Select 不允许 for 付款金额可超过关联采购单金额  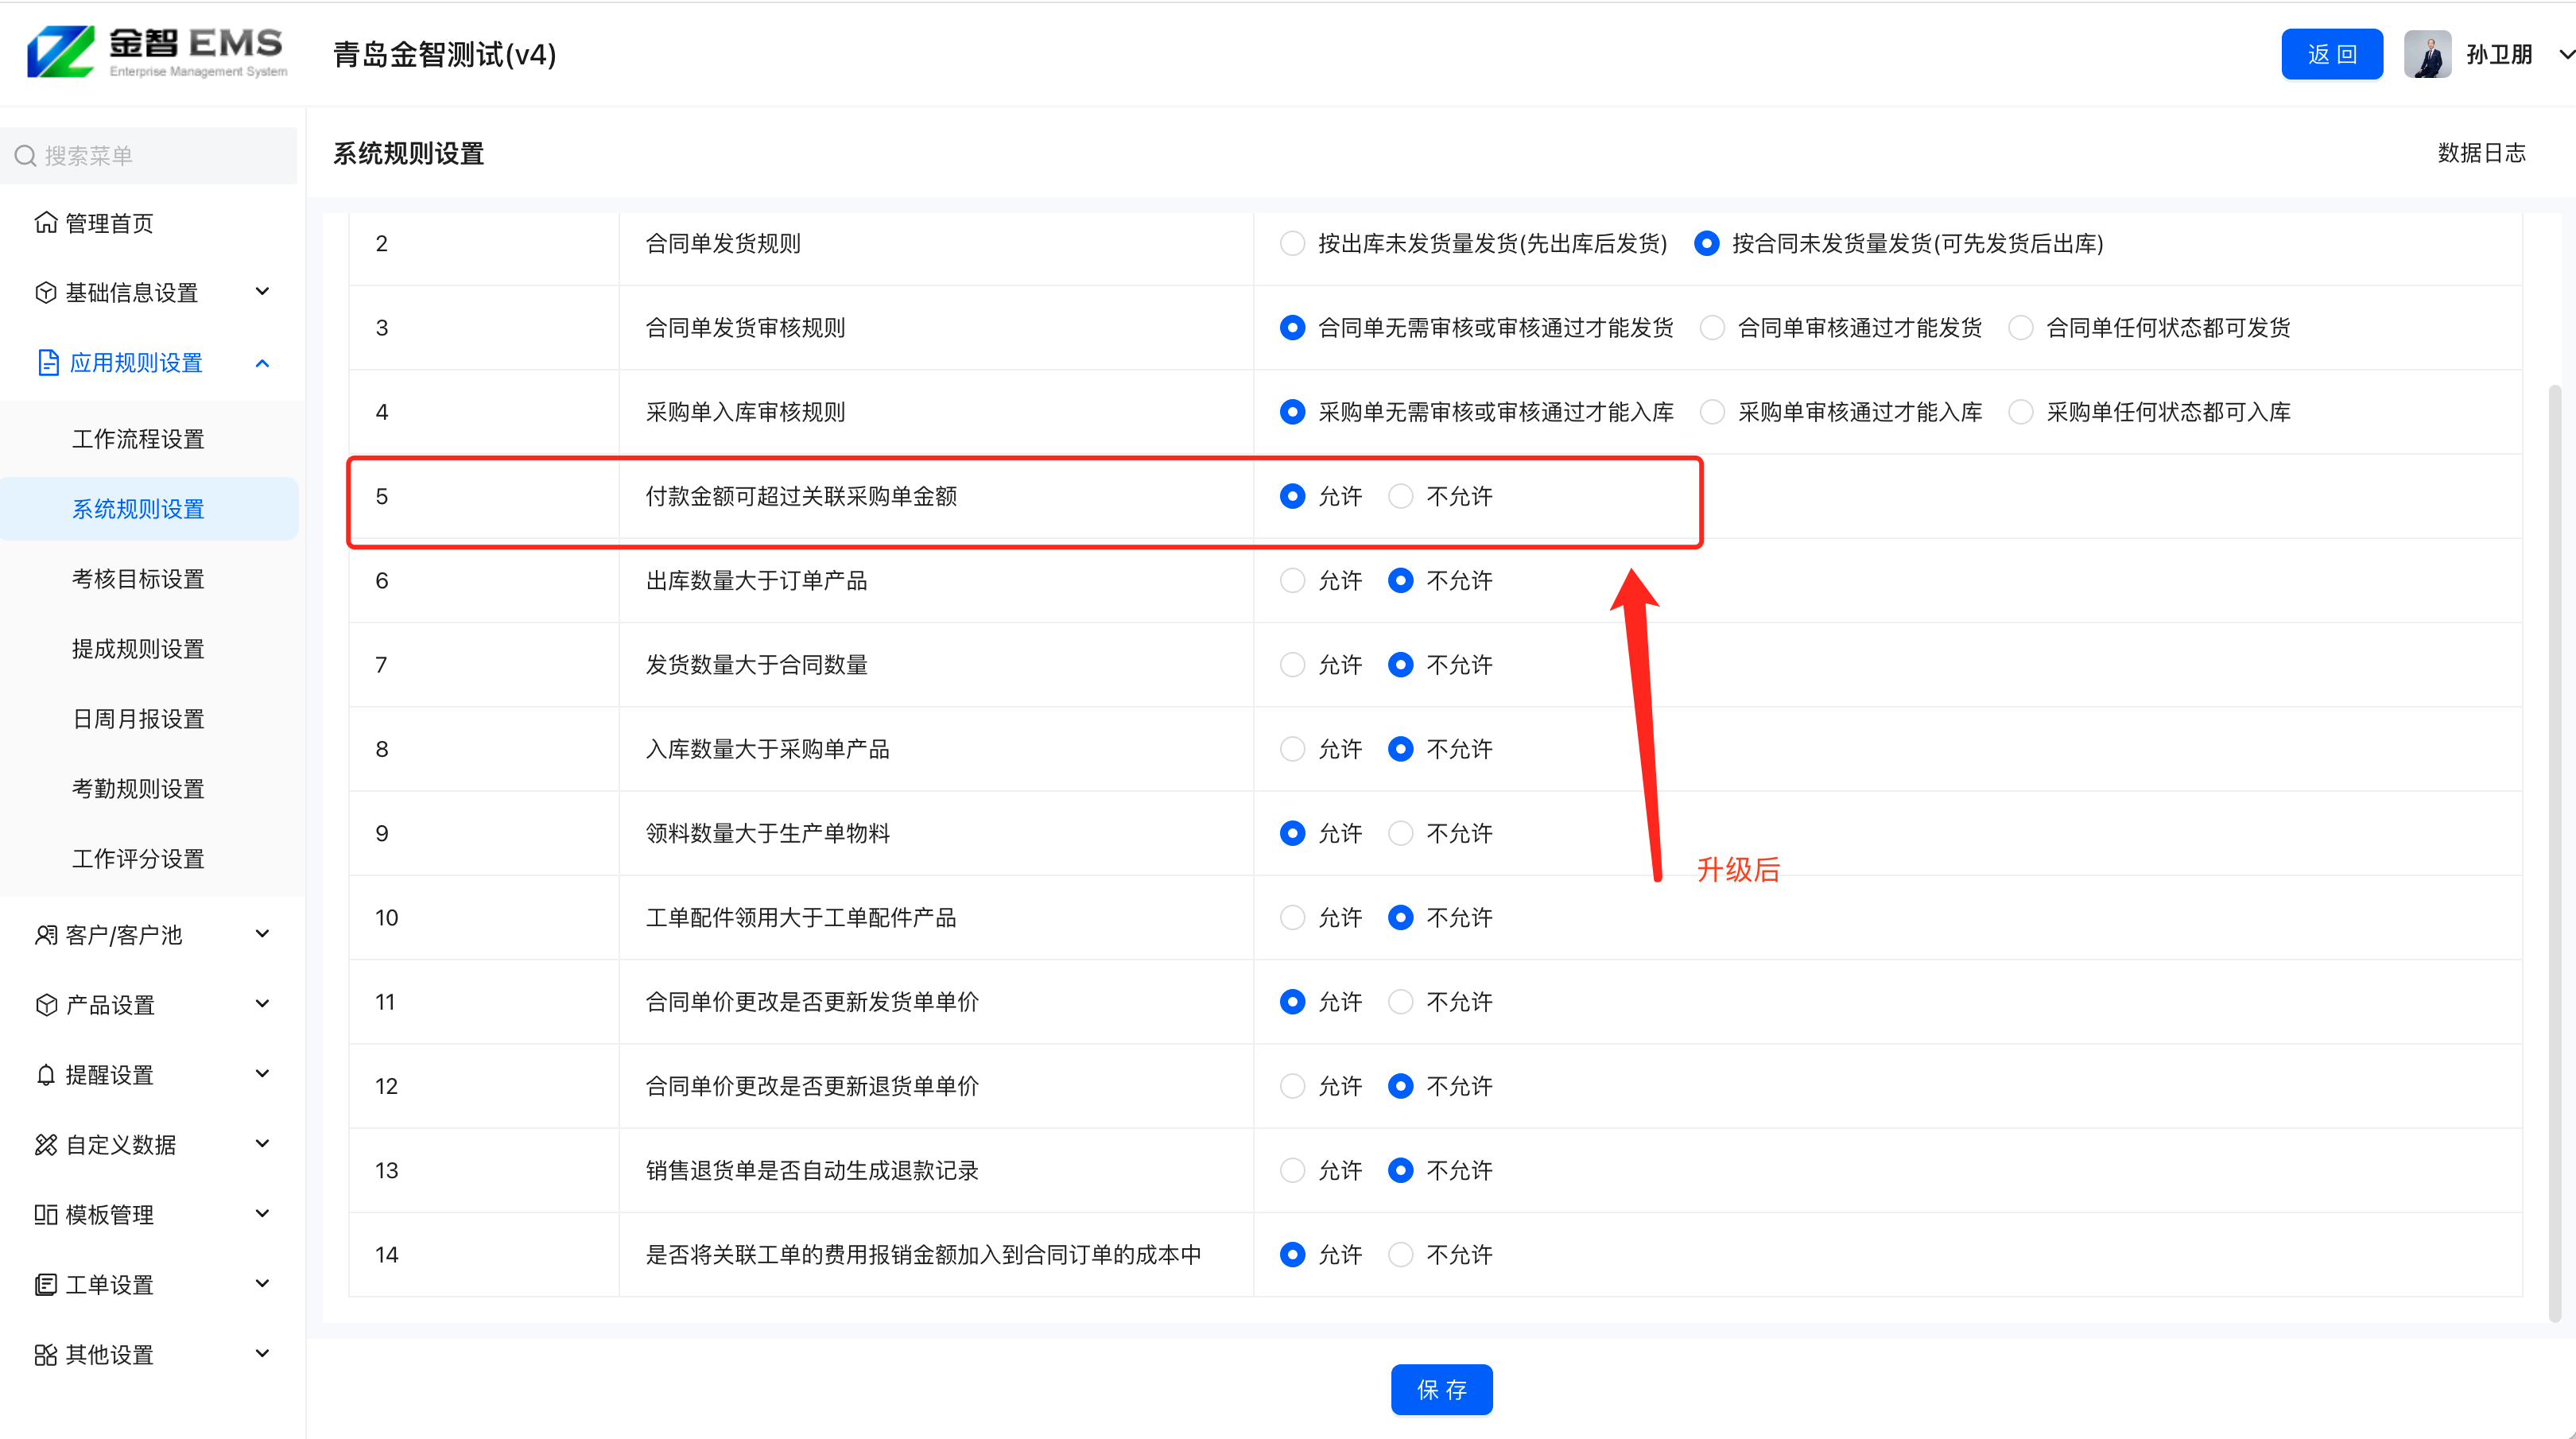coord(1400,496)
